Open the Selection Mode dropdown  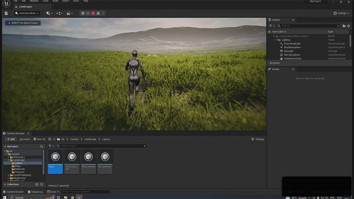(x=29, y=13)
